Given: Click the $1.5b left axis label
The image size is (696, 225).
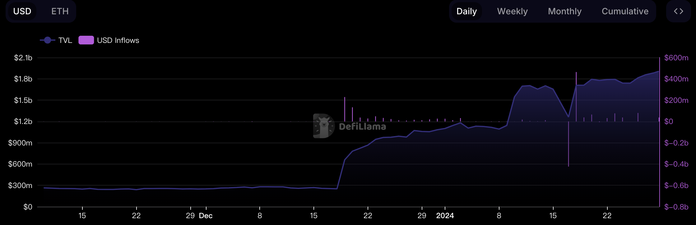Looking at the screenshot, I should click(x=23, y=100).
